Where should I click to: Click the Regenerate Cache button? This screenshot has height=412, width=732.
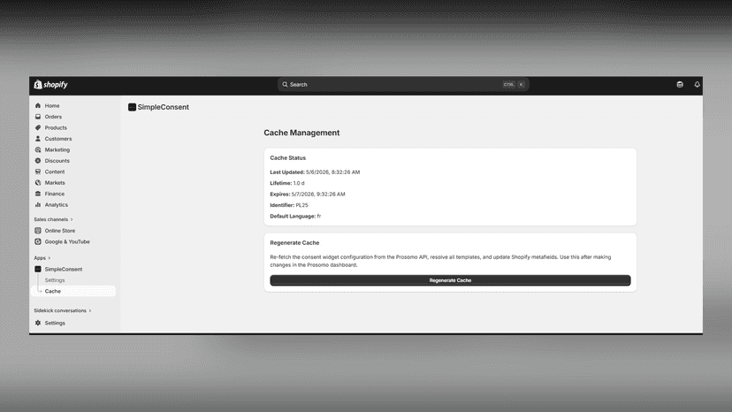[x=450, y=280]
